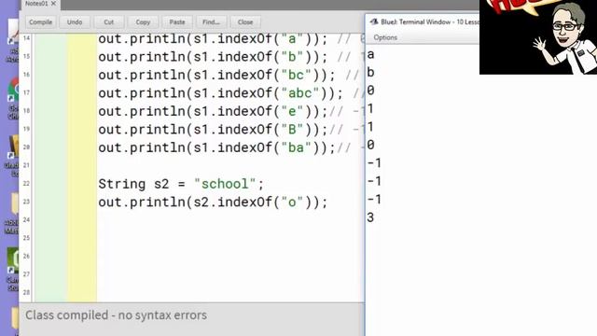Click line number 14 in the gutter

[26, 38]
